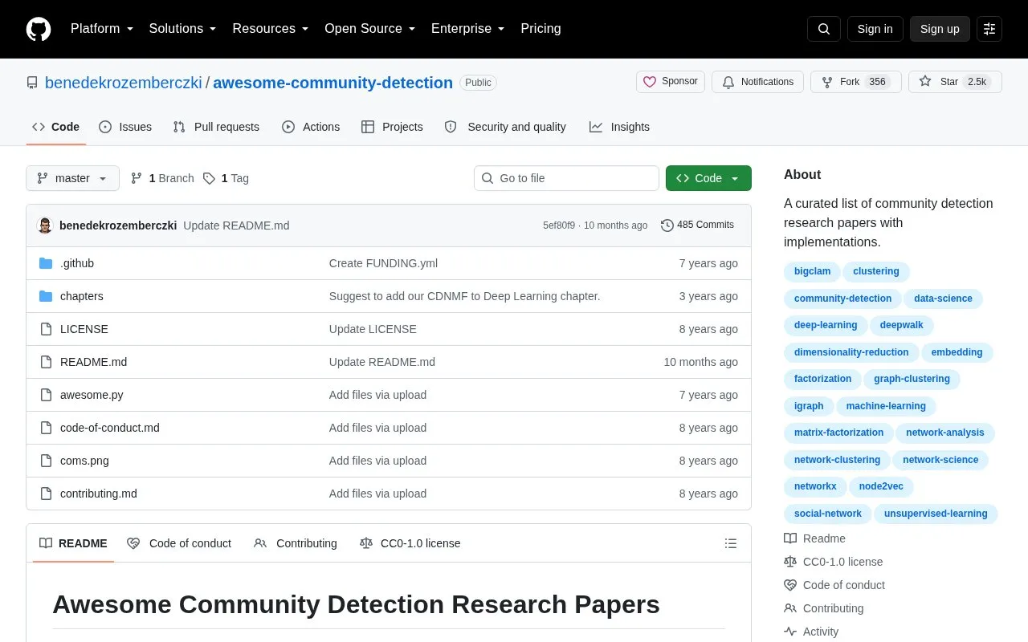The height and width of the screenshot is (642, 1028).
Task: Click the tag icon beside 1 Tag
Action: click(209, 178)
